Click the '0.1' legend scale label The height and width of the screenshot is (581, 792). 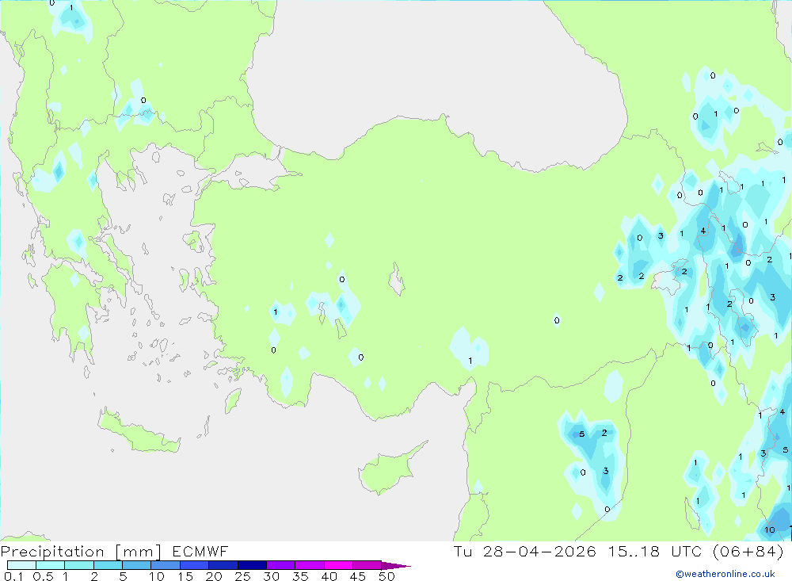tap(13, 576)
